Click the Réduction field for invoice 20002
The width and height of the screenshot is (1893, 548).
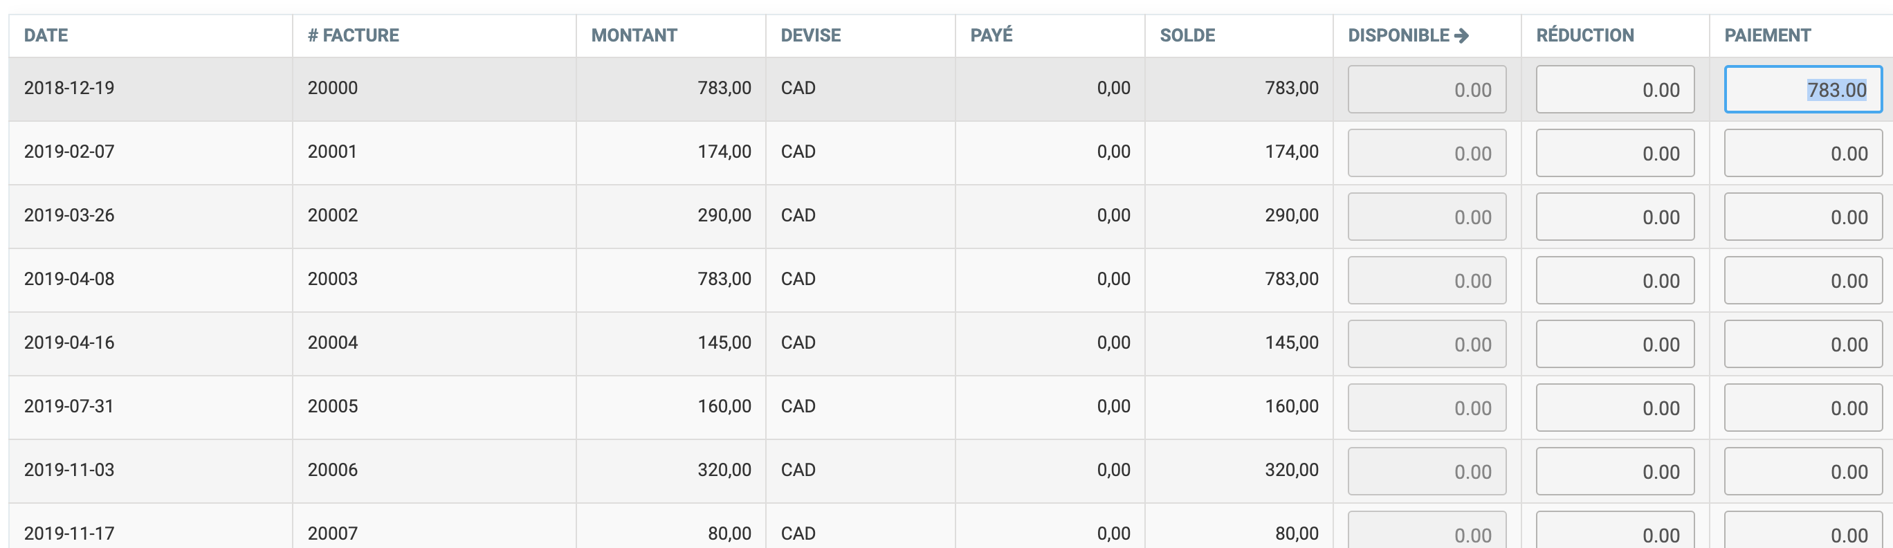tap(1614, 217)
